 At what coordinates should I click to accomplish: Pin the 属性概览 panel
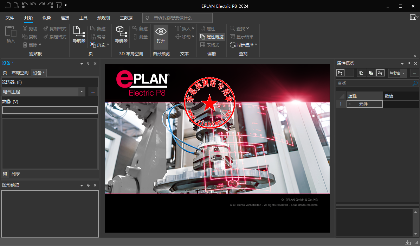tap(409, 64)
